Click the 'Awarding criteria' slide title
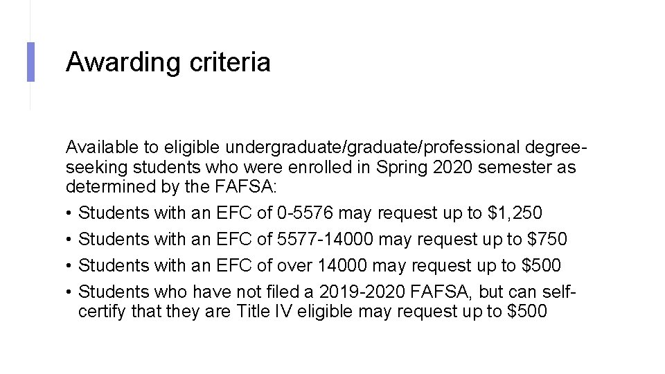 point(168,62)
